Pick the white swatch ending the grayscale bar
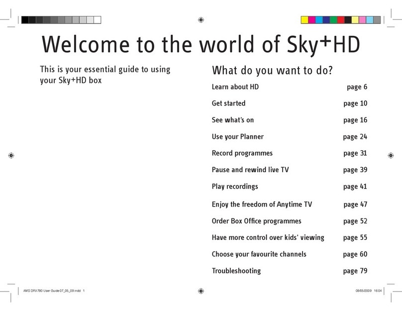402x311 pixels. [x=98, y=20]
